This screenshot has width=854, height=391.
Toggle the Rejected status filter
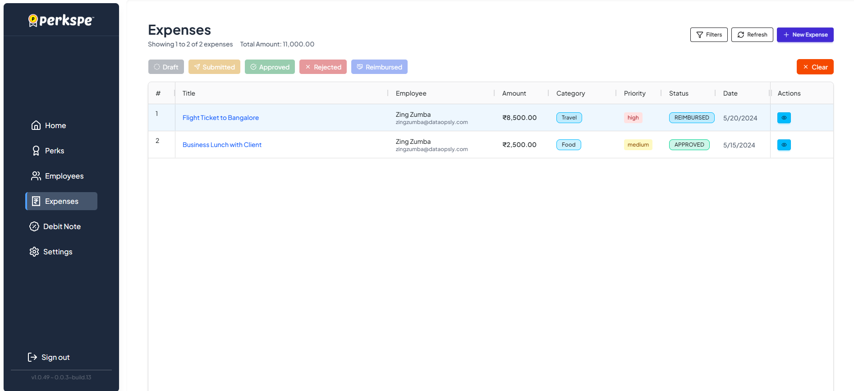pos(323,67)
